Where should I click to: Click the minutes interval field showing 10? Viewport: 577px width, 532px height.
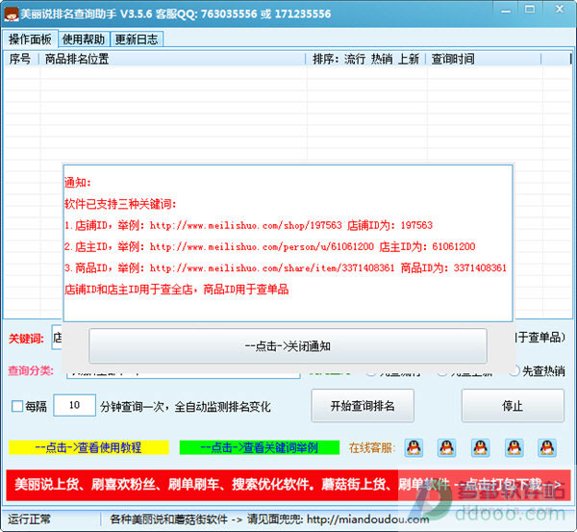click(75, 405)
